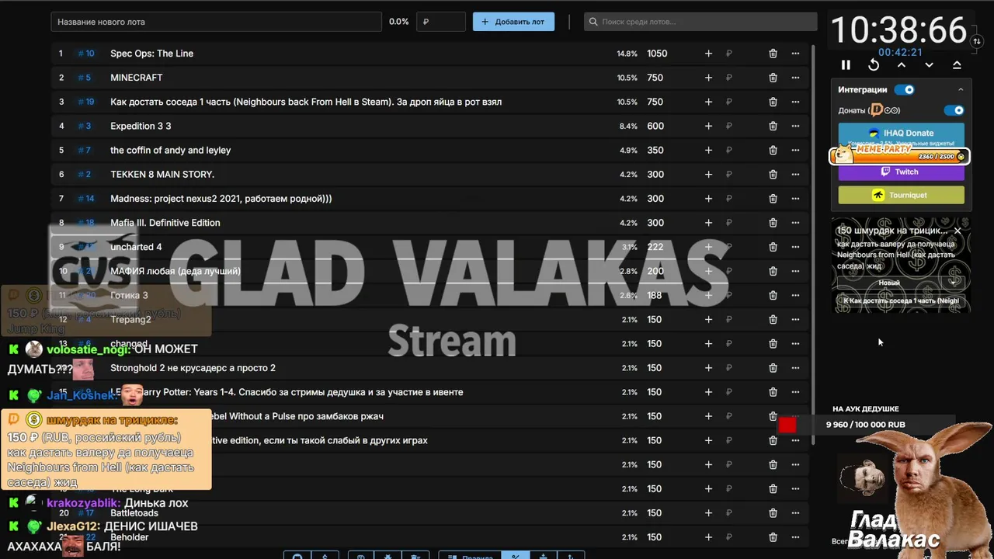The width and height of the screenshot is (994, 559).
Task: Open options for Mafia III Definitive Edition
Action: coord(795,223)
